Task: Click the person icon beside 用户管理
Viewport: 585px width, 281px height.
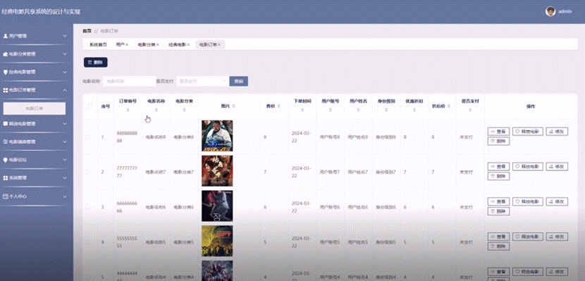Action: coord(5,36)
